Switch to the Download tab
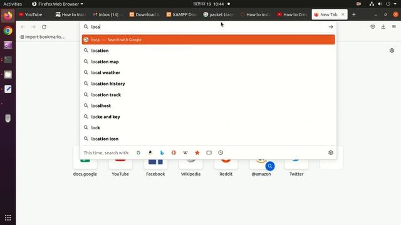This screenshot has height=225, width=401. click(x=145, y=14)
